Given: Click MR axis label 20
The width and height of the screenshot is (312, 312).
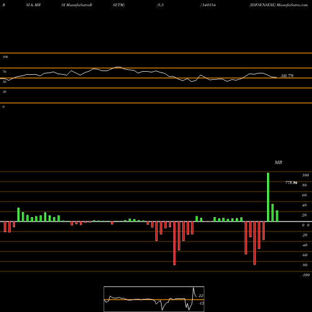Looking at the screenshot, I should [x=305, y=215].
